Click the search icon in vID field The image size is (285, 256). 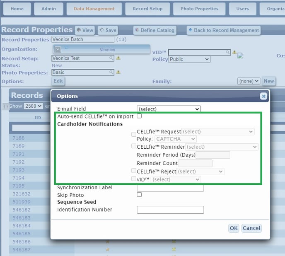click(228, 52)
